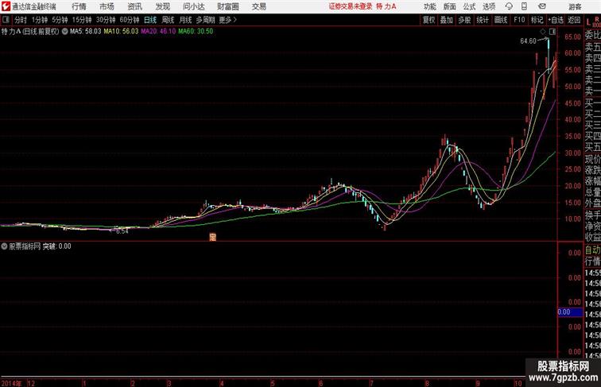
Task: Click the 返回 back button
Action: click(574, 20)
